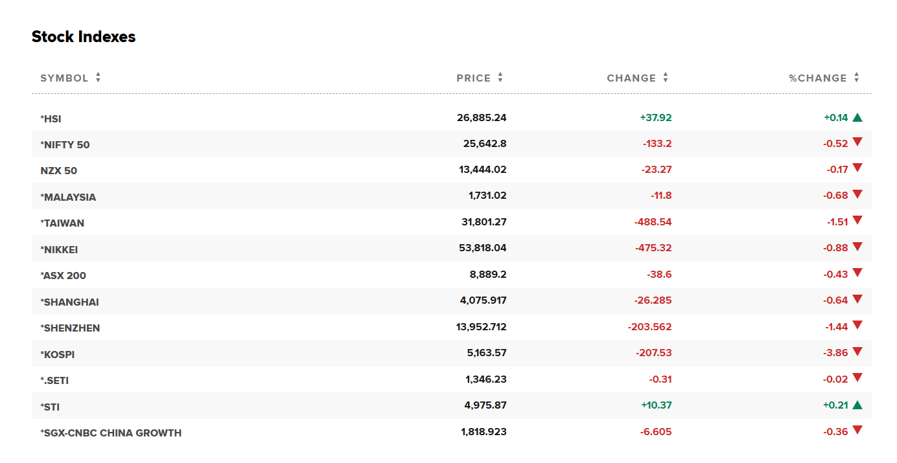Image resolution: width=897 pixels, height=463 pixels.
Task: Click the red down triangle in KOSPI row
Action: point(857,352)
